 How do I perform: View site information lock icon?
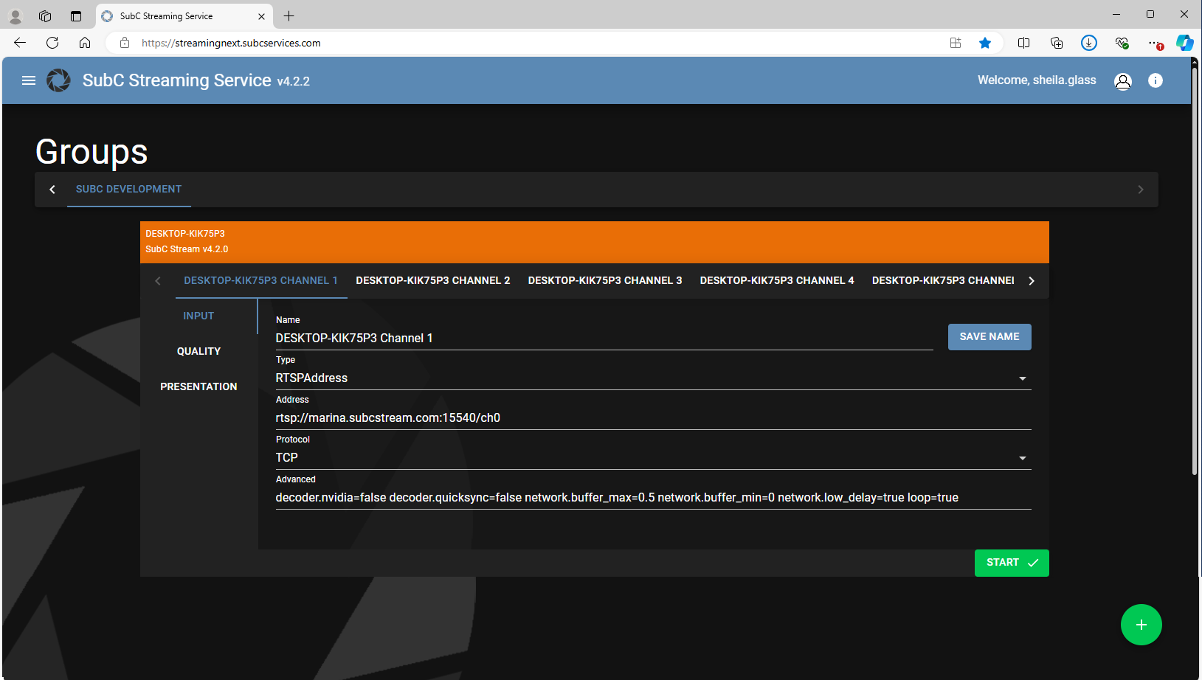point(125,43)
